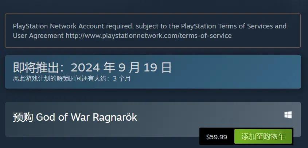Click the black price box container
This screenshot has width=308, height=148.
coord(246,136)
